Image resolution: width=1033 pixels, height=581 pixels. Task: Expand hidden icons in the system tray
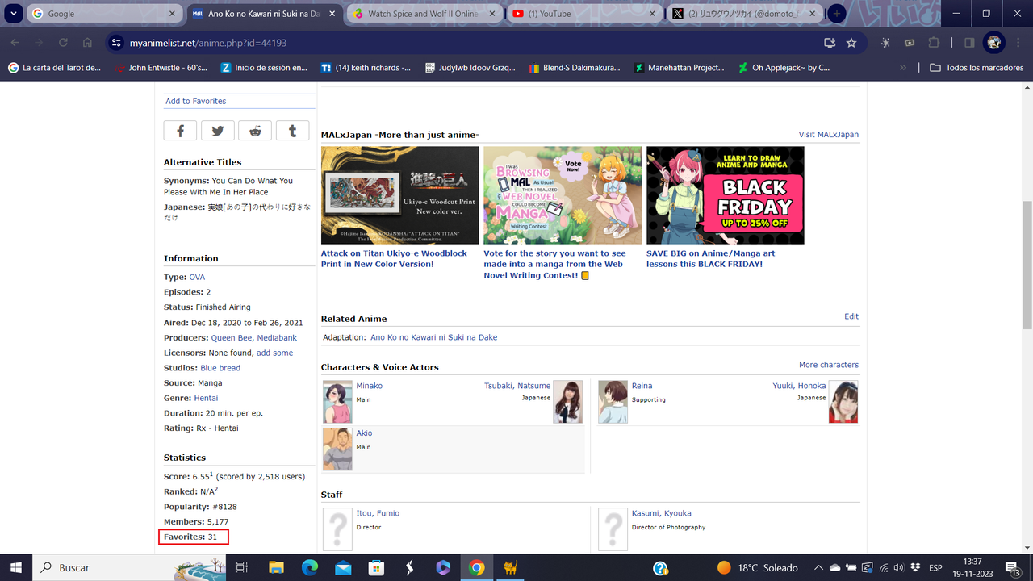pos(818,567)
